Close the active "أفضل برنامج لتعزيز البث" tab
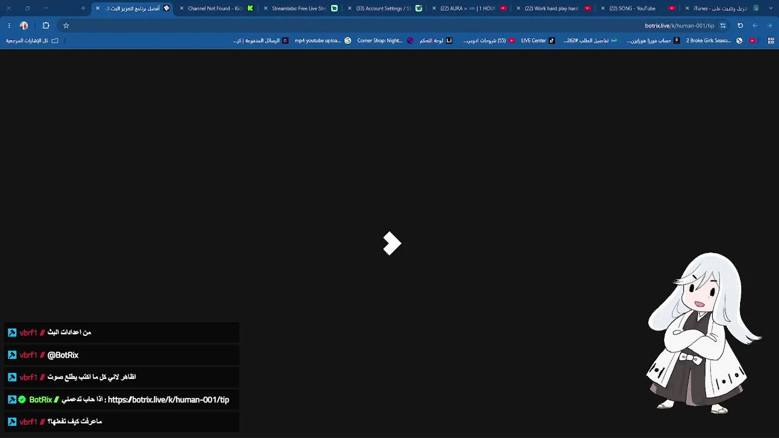 pos(98,9)
